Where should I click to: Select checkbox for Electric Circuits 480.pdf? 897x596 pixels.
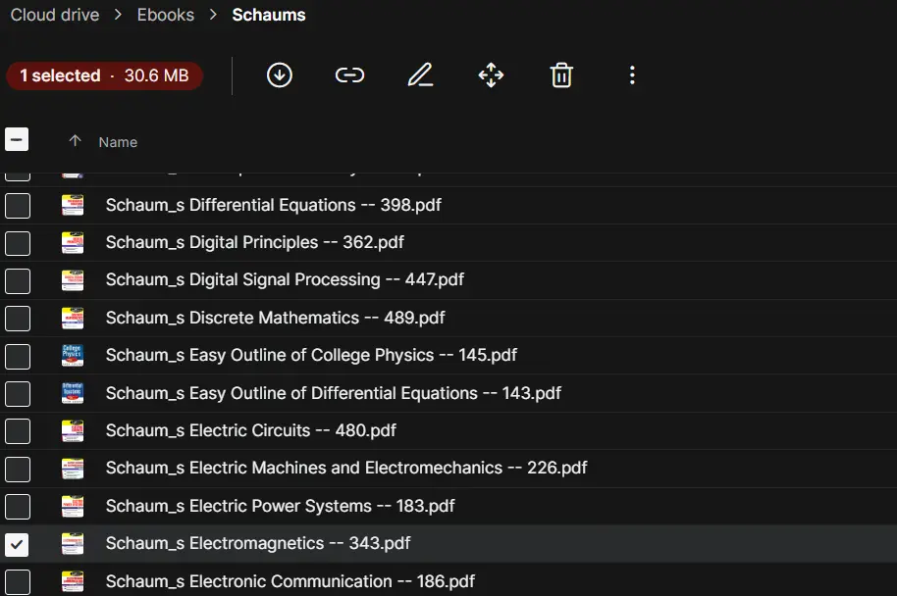[x=18, y=431]
